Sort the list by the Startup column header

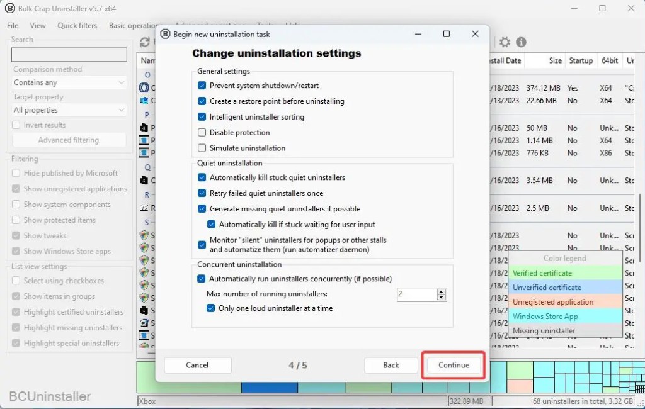point(581,60)
